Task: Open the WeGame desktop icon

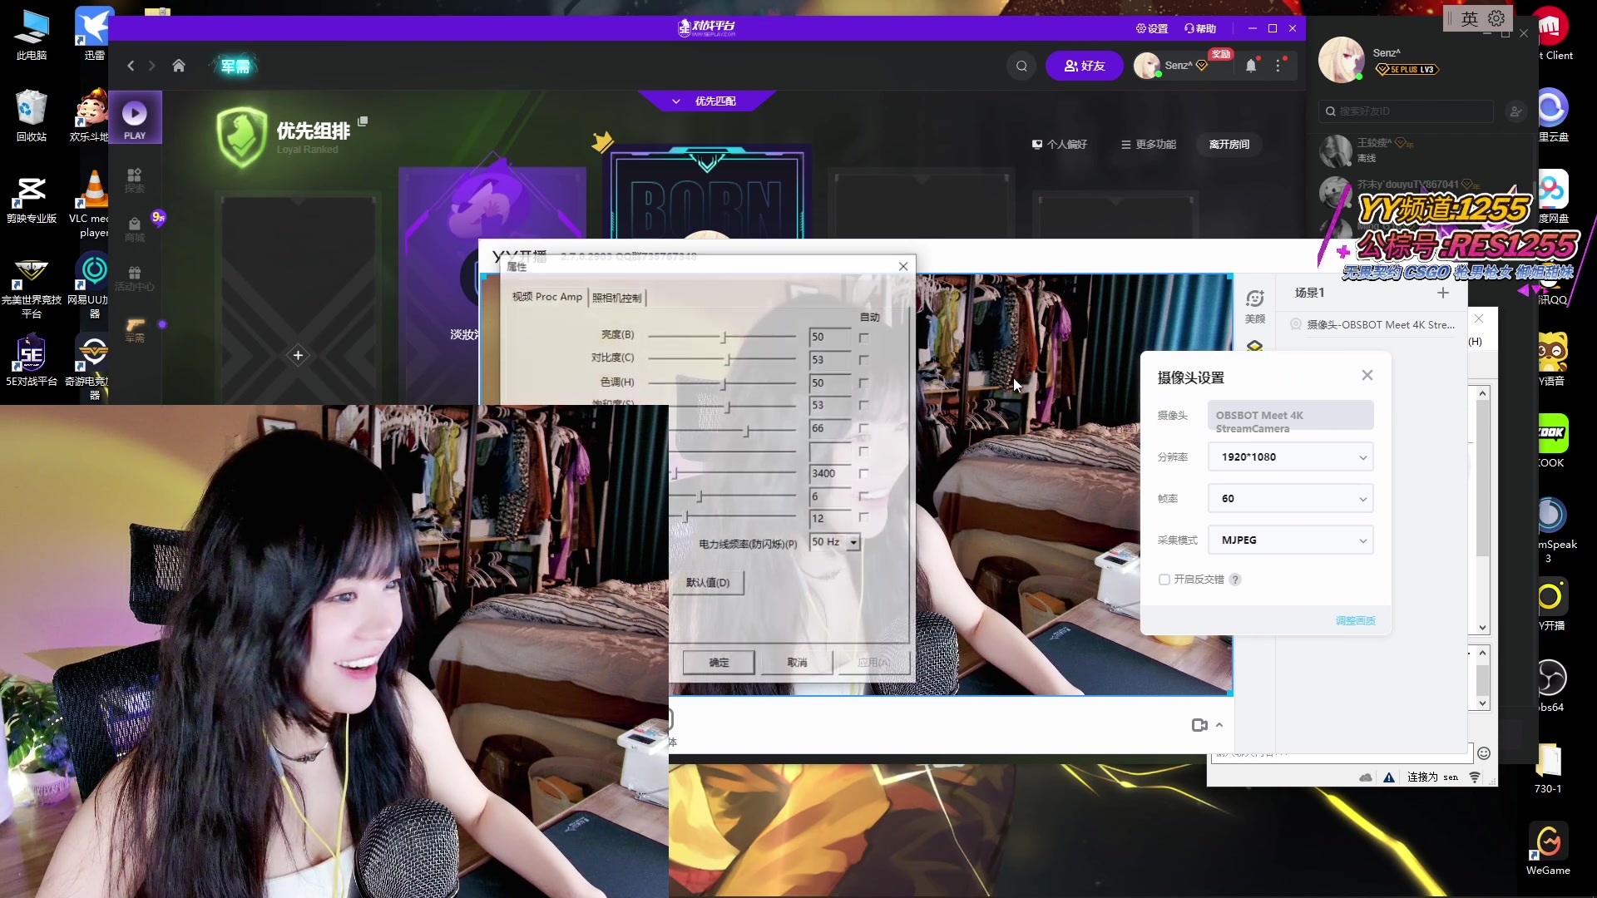Action: (x=1548, y=849)
